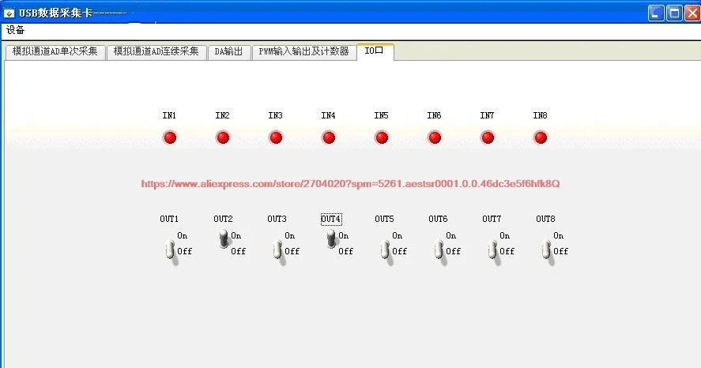This screenshot has height=368, width=701.
Task: Click the IN1 label
Action: coord(169,115)
